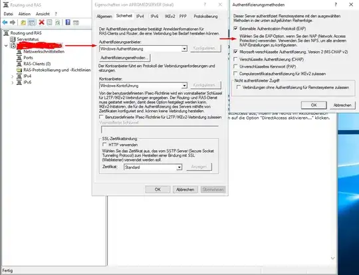Toggle Extensible Authentication-Protokoll (EAP) checkbox
The width and height of the screenshot is (359, 275).
click(x=235, y=29)
